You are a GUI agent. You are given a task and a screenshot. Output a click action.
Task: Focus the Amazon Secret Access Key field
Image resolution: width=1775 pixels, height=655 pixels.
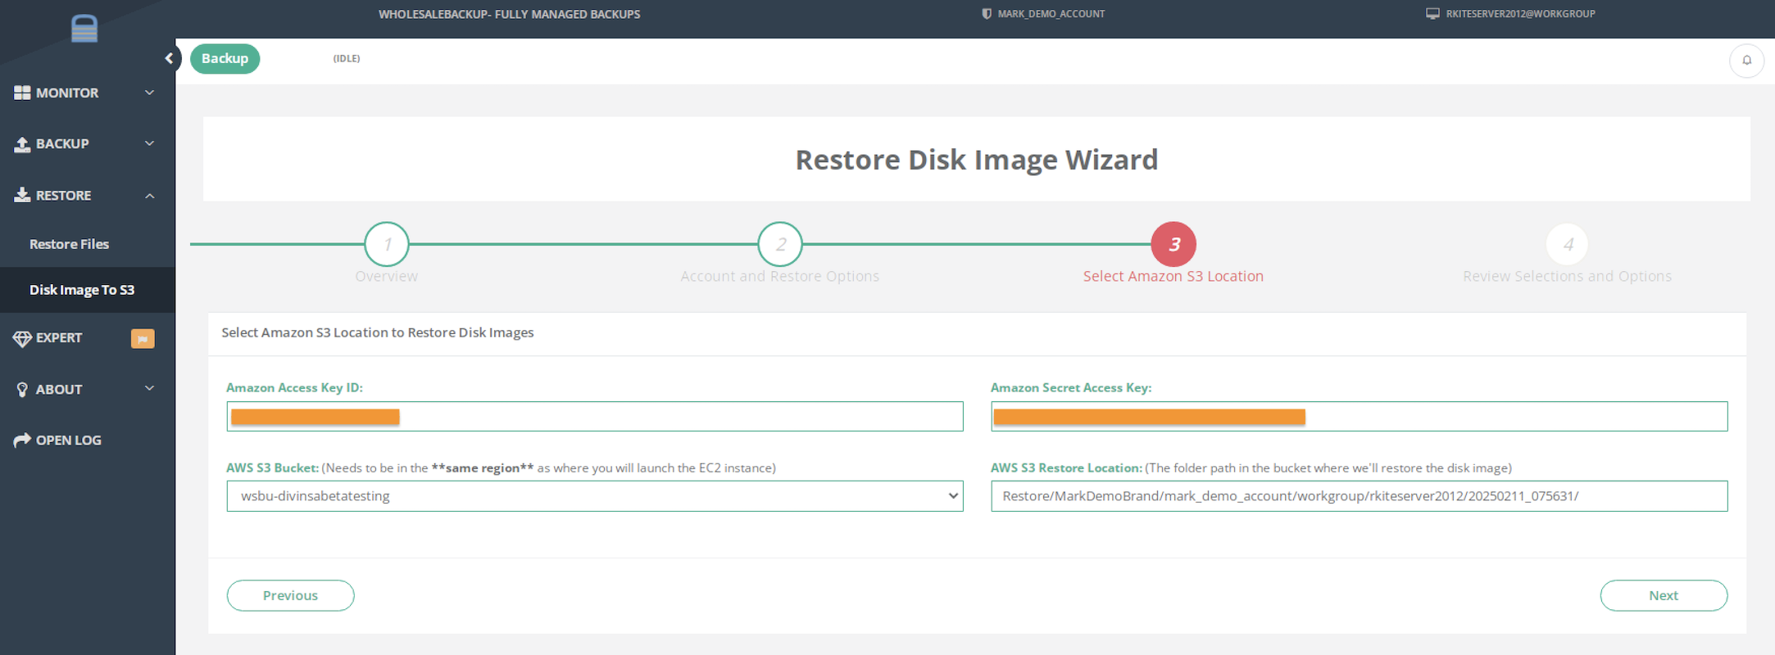tap(1359, 417)
